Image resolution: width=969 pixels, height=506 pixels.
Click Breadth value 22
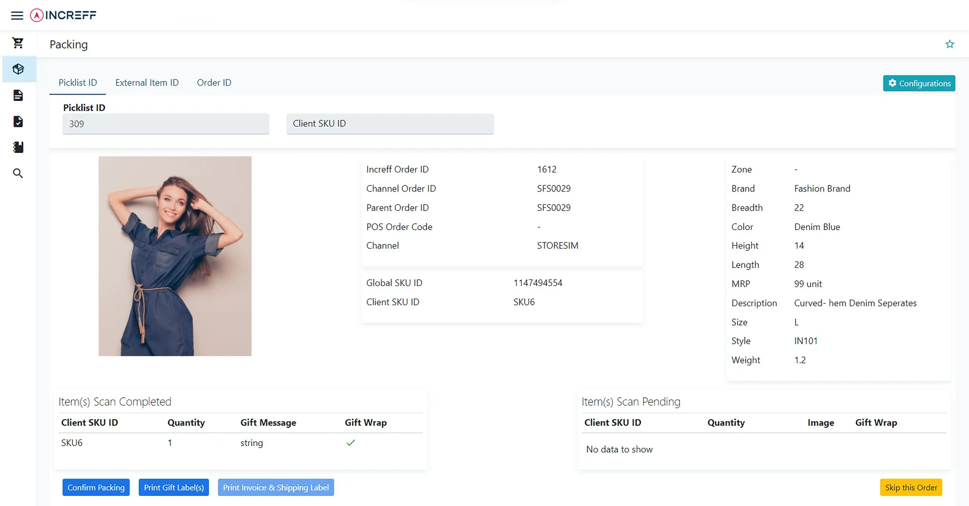(799, 207)
